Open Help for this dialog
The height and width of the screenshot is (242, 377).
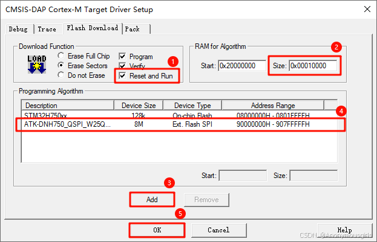(x=344, y=231)
